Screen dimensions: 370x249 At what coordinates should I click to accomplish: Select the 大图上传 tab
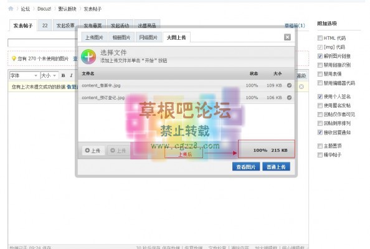tap(176, 37)
